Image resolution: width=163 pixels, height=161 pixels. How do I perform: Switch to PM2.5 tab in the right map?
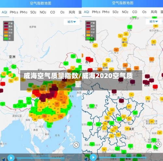click(x=96, y=12)
